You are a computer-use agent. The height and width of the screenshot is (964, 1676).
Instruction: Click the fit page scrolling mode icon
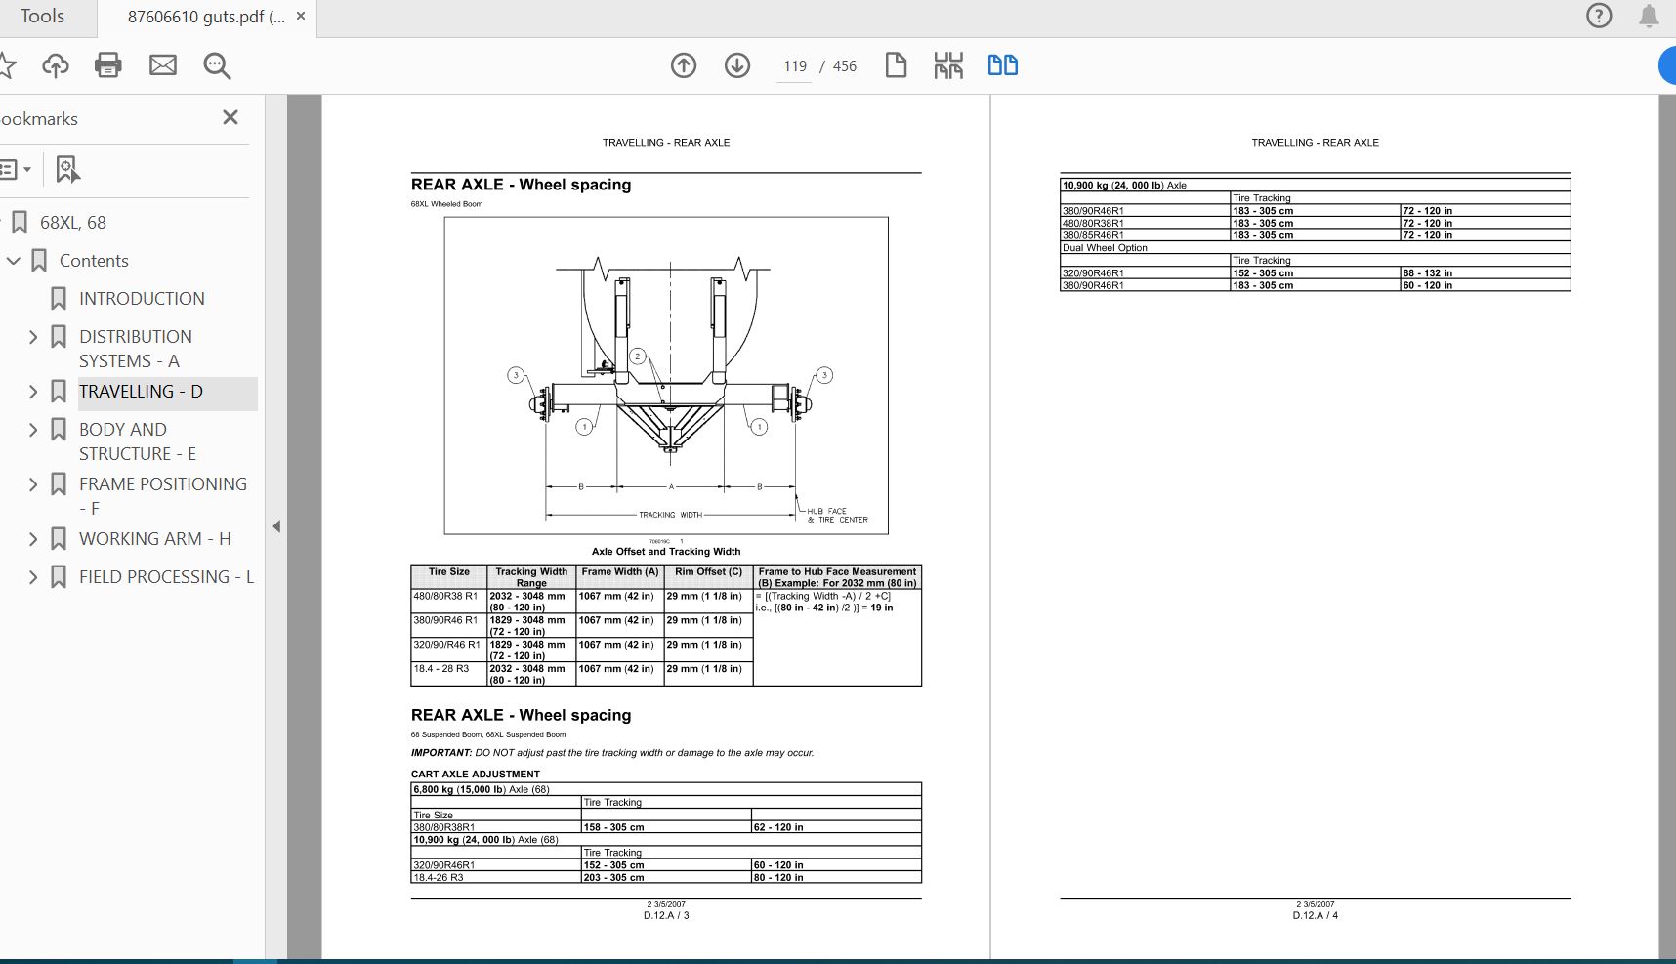[948, 65]
